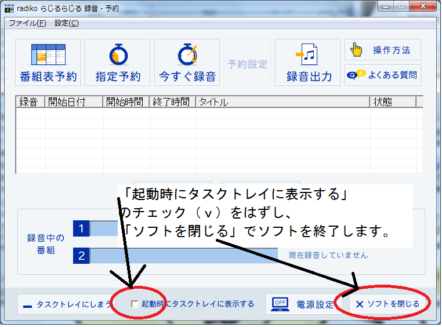
Task: Open the 録音出力 recording output button
Action: pos(308,63)
